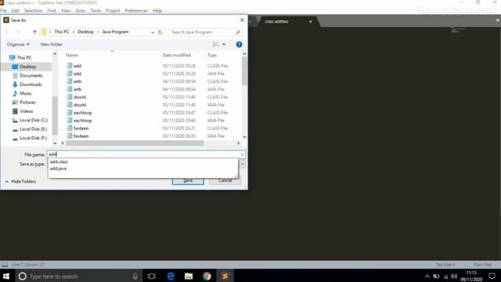The width and height of the screenshot is (501, 282).
Task: Create a New folder
Action: coord(51,45)
